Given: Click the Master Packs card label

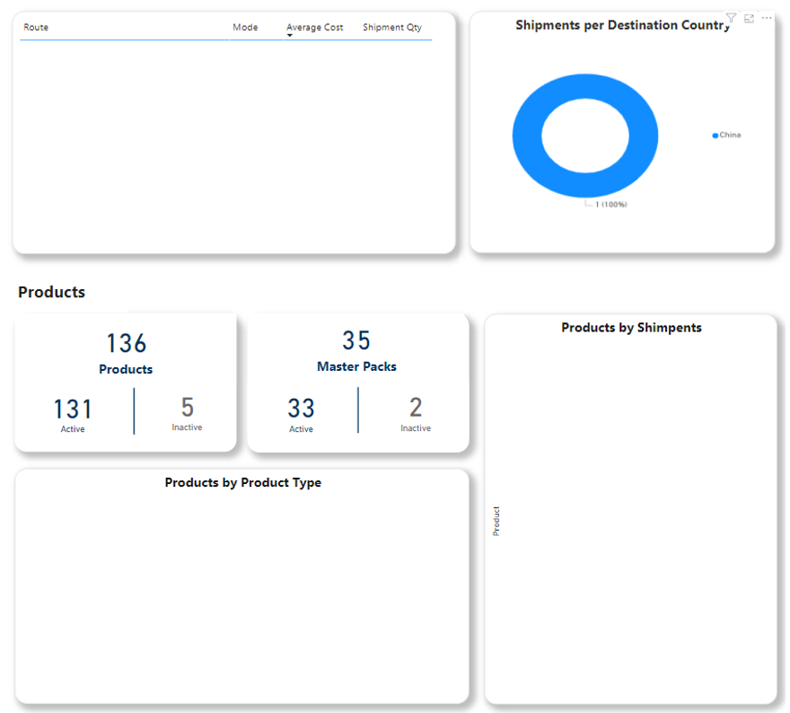Looking at the screenshot, I should click(356, 367).
